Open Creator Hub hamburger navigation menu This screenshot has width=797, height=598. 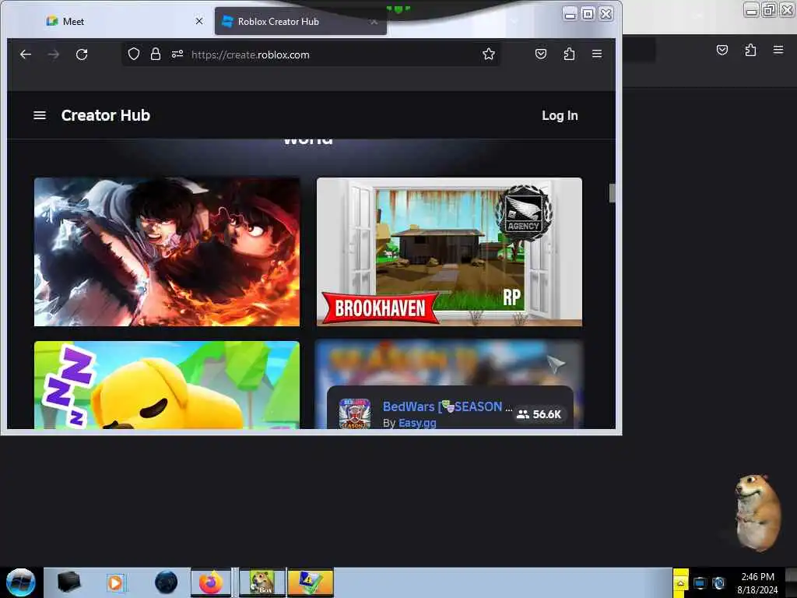coord(40,115)
